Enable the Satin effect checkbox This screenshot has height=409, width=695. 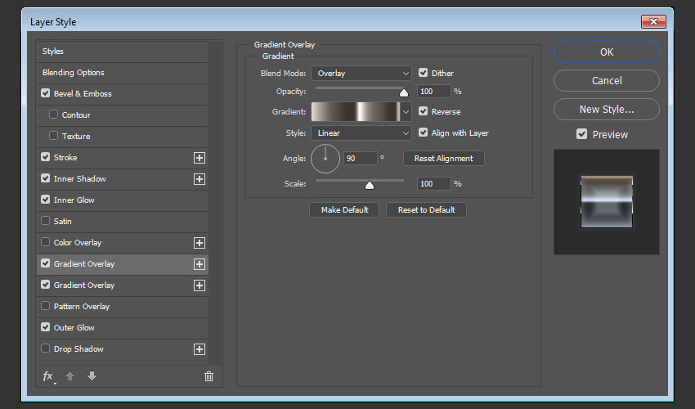coord(45,222)
